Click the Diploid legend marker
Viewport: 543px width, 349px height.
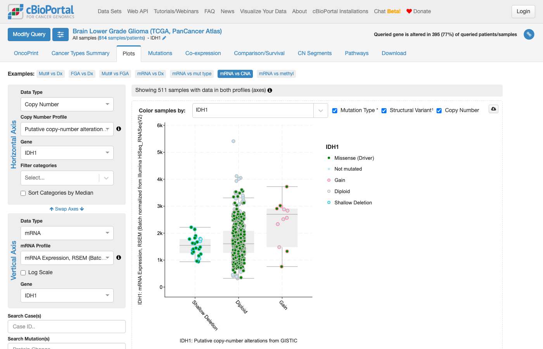(329, 191)
